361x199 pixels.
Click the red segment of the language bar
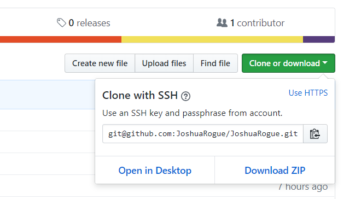coord(61,39)
